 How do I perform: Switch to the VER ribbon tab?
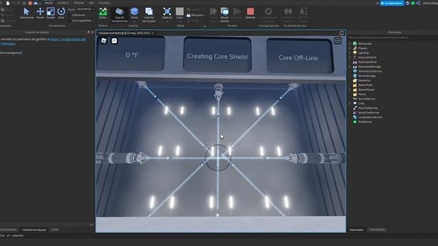91,3
